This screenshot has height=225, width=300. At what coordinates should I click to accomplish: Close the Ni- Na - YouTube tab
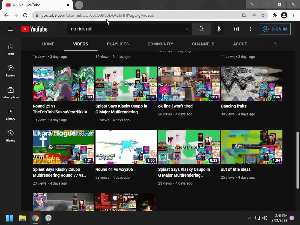click(x=68, y=5)
